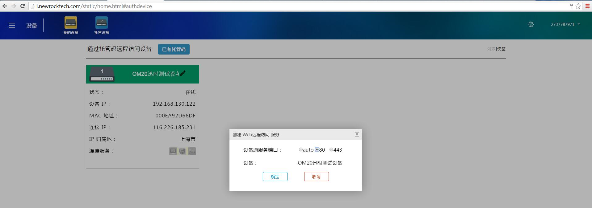Open the 托管设备 hosted devices icon
This screenshot has height=208, width=592.
(101, 23)
